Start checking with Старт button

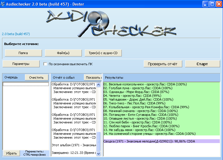(202, 64)
